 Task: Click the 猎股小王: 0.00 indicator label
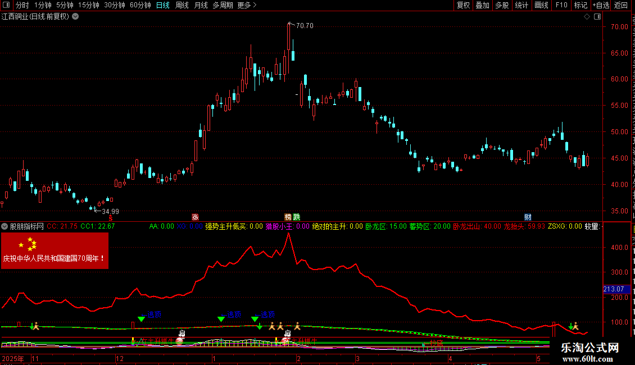pyautogui.click(x=287, y=226)
